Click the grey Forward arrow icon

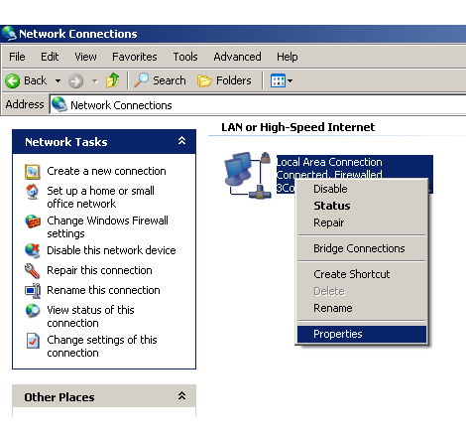coord(75,81)
